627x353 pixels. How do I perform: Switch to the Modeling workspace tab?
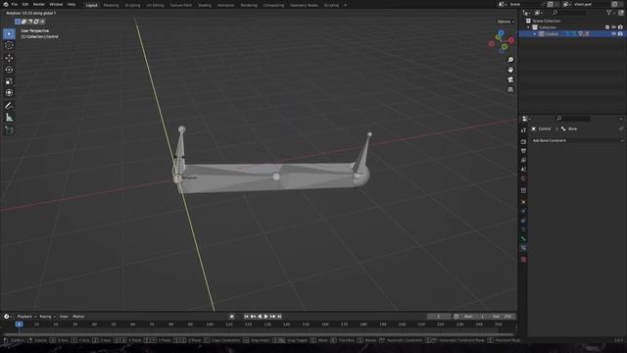click(111, 5)
